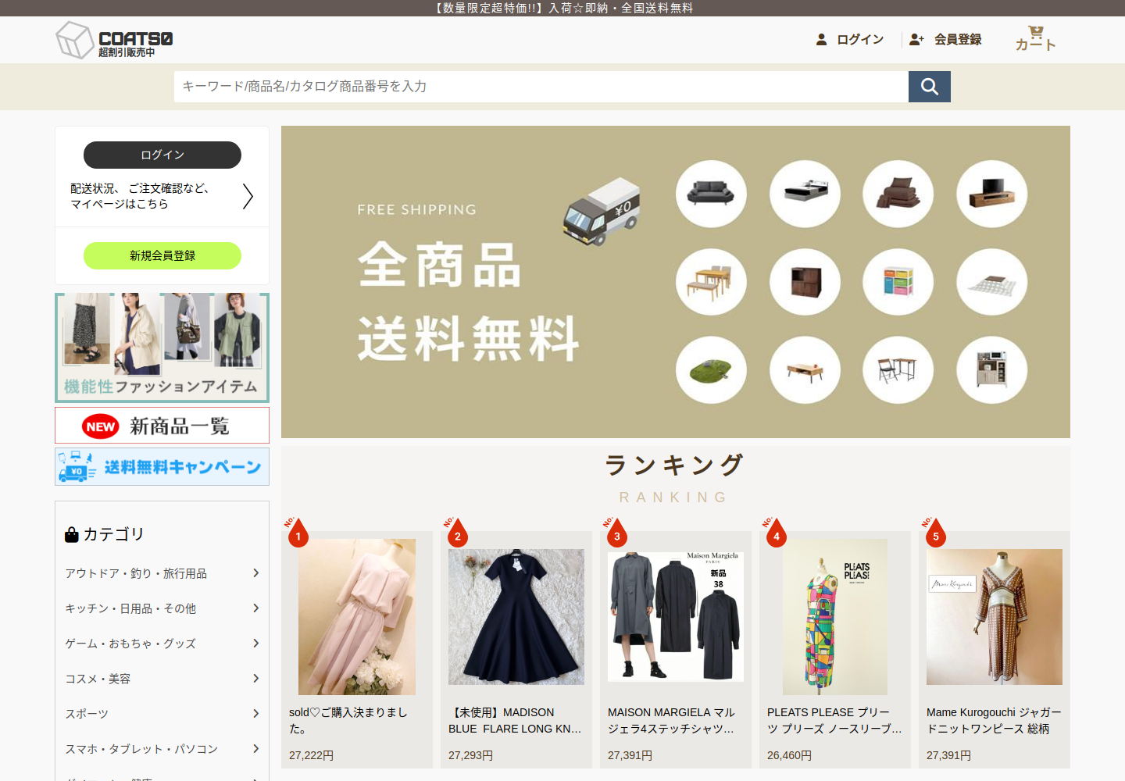This screenshot has width=1125, height=781.
Task: Select the colorful storage drawers circle icon
Action: coord(898,282)
